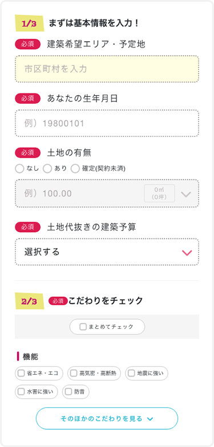Click the 0㎡ (0坪) unit box

(x=159, y=193)
